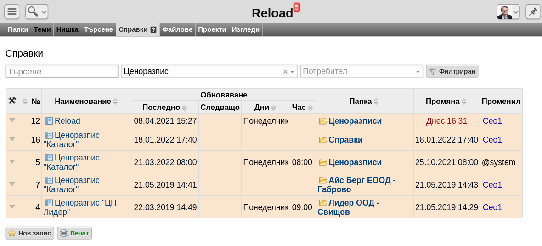This screenshot has width=542, height=246.
Task: Expand the Ценоразпис type dropdown arrow
Action: 292,72
